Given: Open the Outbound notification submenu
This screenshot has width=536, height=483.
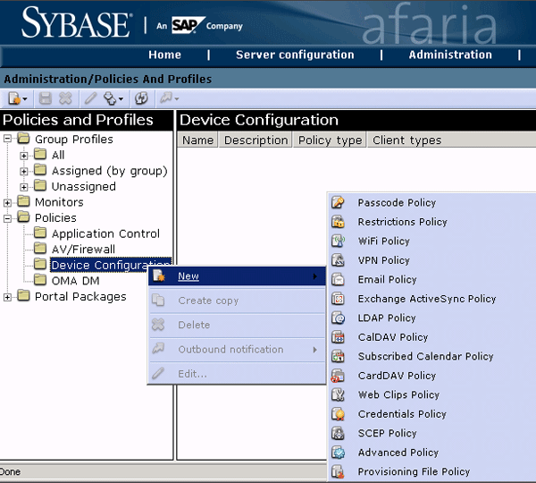Looking at the screenshot, I should (237, 349).
